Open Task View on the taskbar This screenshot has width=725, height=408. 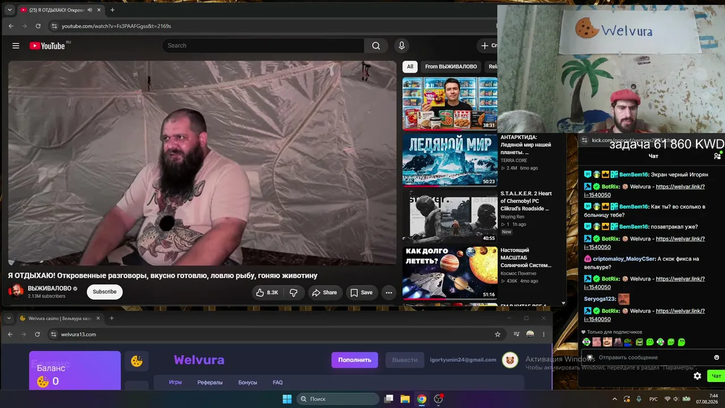click(389, 399)
